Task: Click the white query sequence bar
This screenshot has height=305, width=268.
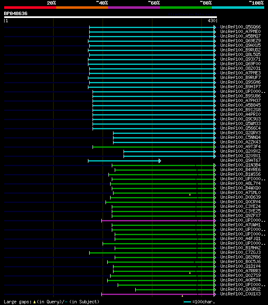Action: click(x=111, y=17)
